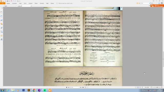This screenshot has width=164, height=92.
Task: Open the File menu
Action: coord(3,3)
